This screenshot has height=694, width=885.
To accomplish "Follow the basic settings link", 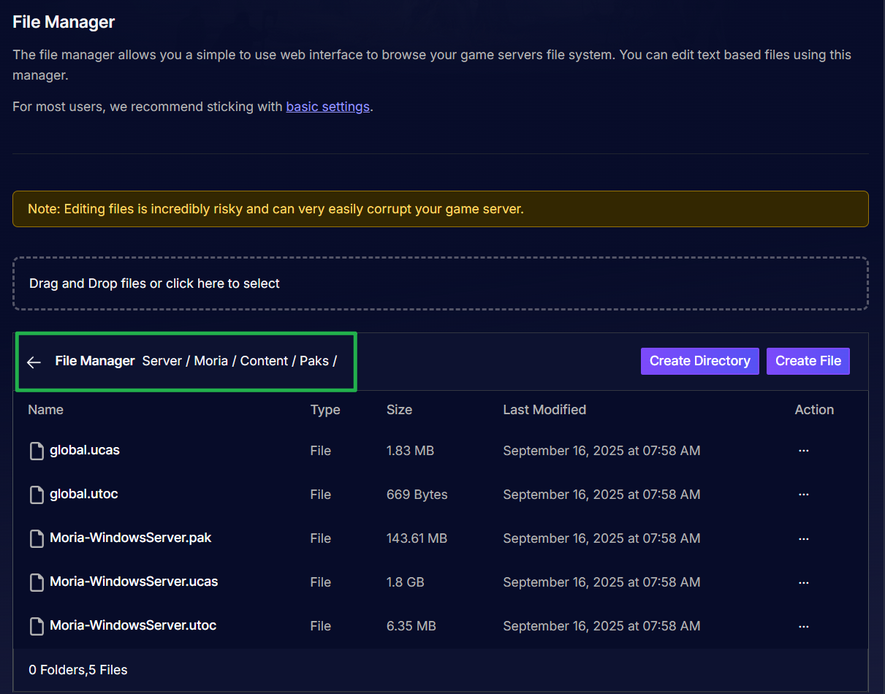I will 327,107.
